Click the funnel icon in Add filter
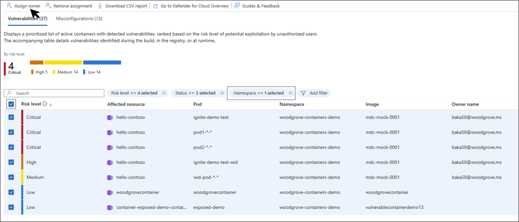Image resolution: width=519 pixels, height=222 pixels. tap(303, 93)
